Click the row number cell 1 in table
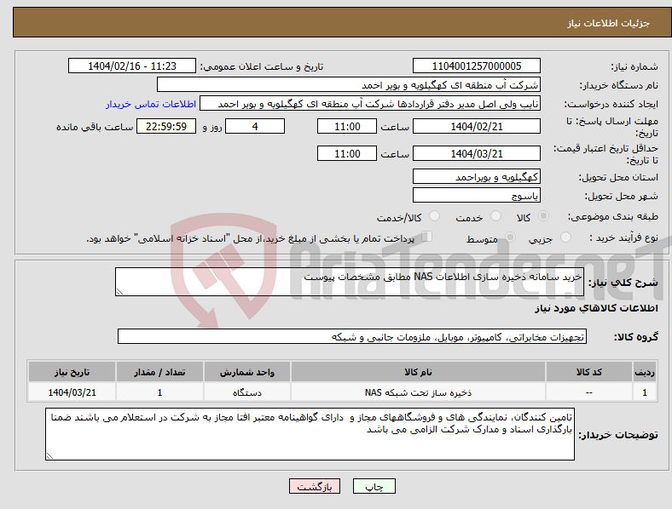Viewport: 672px width, 509px height. (x=645, y=392)
